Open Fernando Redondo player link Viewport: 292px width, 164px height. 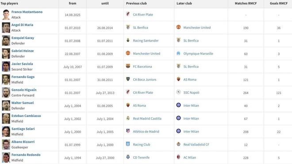point(26,155)
